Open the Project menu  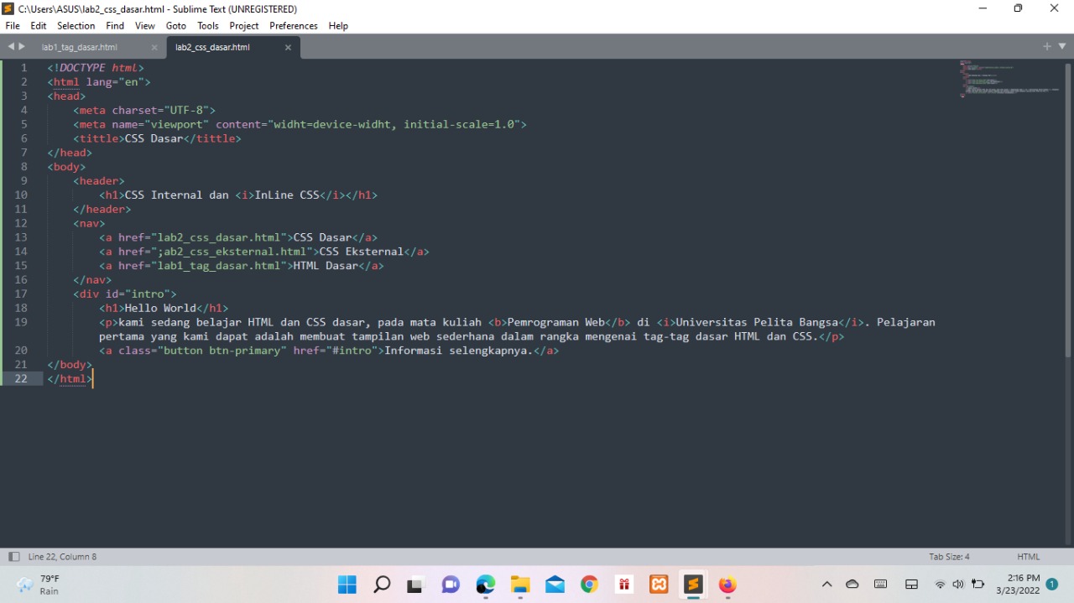pyautogui.click(x=244, y=26)
